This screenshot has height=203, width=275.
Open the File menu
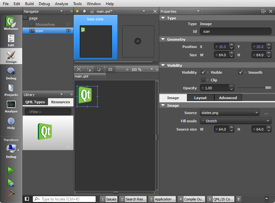coord(6,4)
